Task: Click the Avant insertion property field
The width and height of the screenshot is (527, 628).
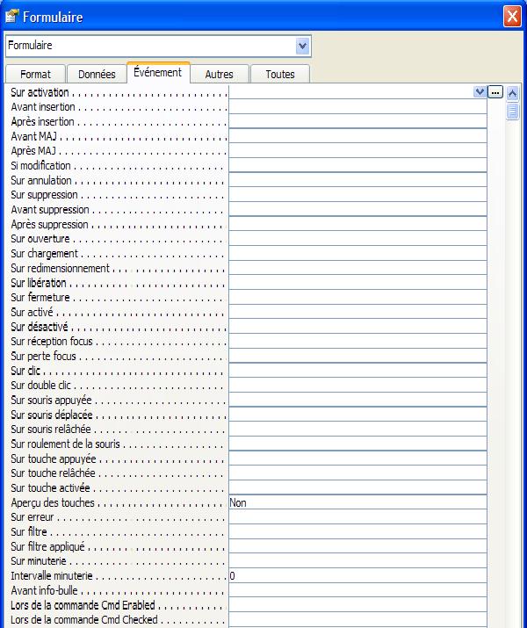Action: coord(357,107)
